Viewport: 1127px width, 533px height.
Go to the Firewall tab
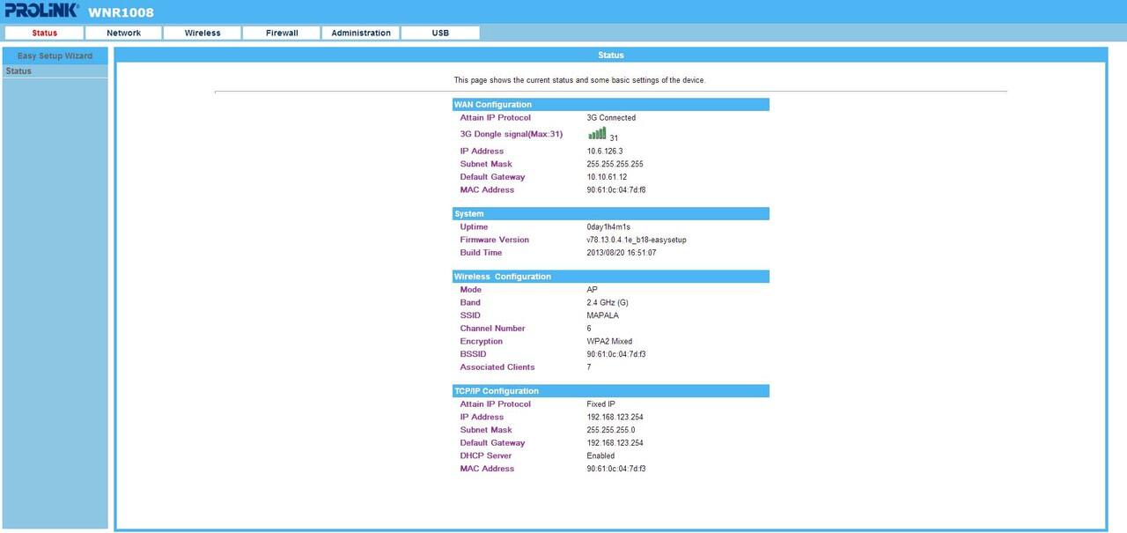(x=282, y=33)
